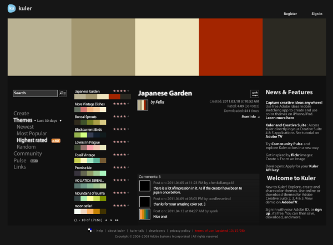
Task: Select the large cream color swatch
Action: click(x=167, y=47)
